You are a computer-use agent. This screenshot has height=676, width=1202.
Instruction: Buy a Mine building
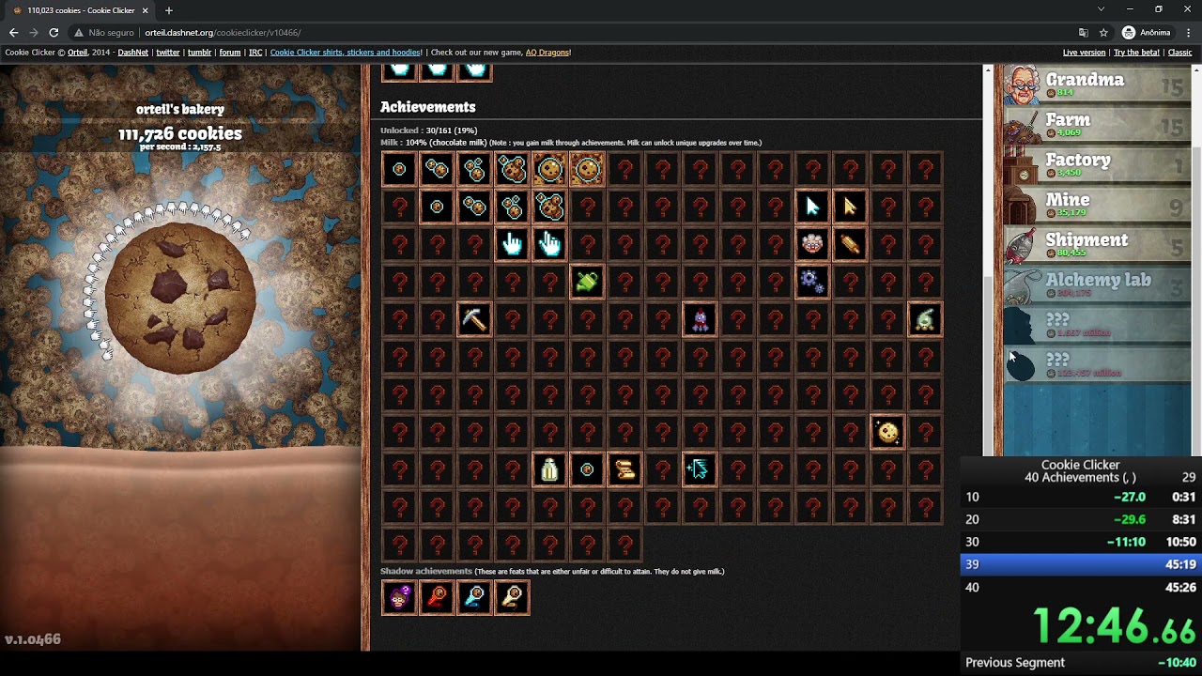pos(1097,207)
